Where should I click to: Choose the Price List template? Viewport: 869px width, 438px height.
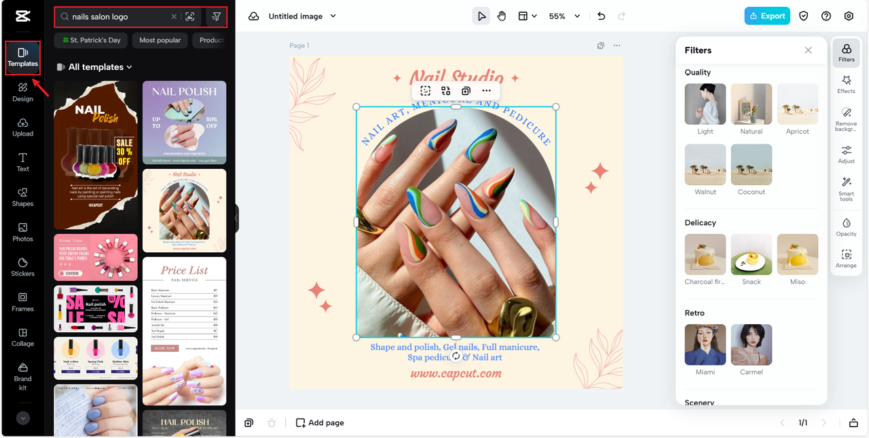pyautogui.click(x=184, y=331)
